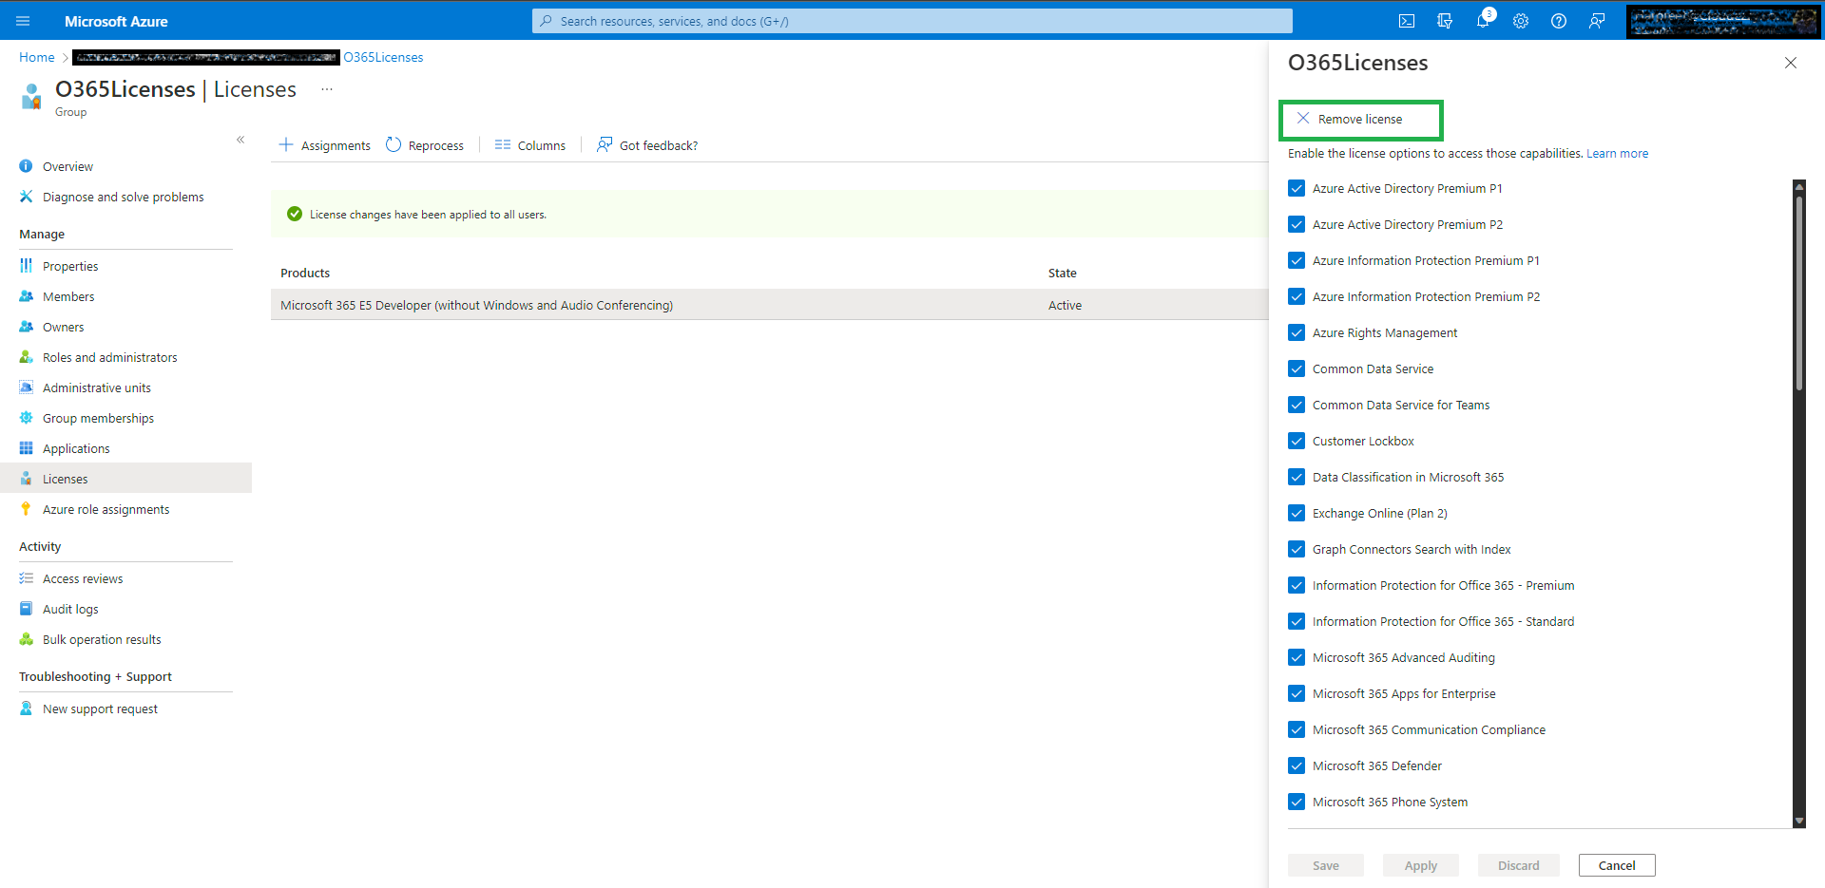The image size is (1825, 888).
Task: Close the O365Licenses side panel
Action: point(1791,63)
